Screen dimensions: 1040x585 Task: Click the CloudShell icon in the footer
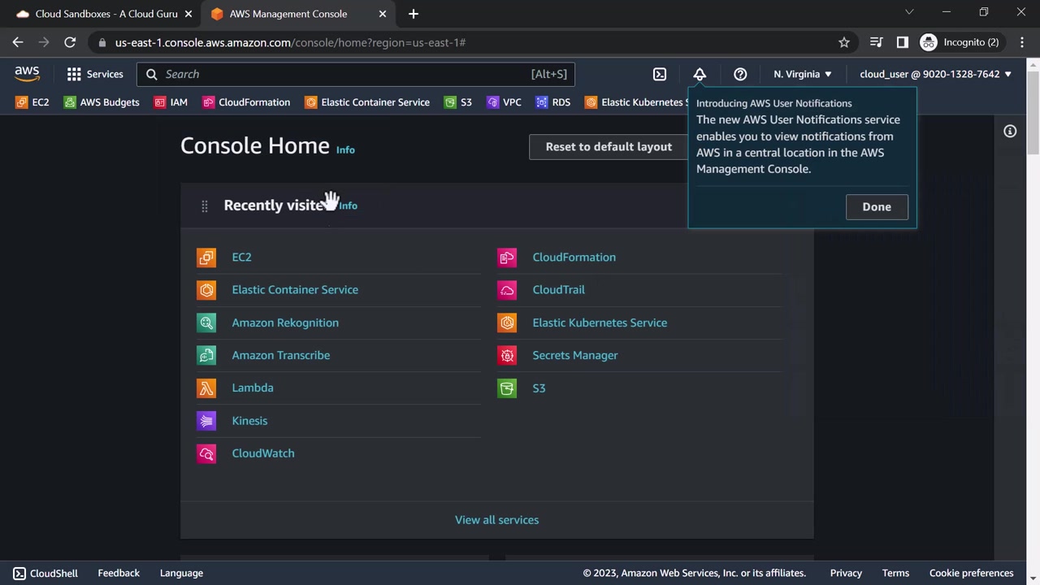(19, 573)
